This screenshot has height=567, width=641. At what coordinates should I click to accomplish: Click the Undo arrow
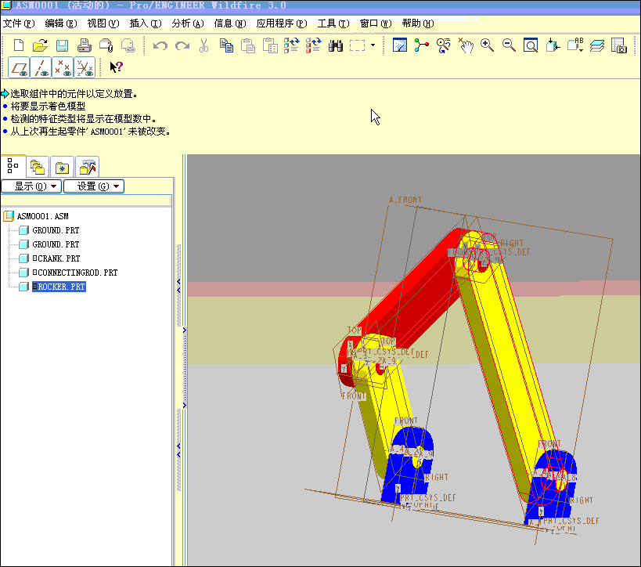pyautogui.click(x=160, y=45)
